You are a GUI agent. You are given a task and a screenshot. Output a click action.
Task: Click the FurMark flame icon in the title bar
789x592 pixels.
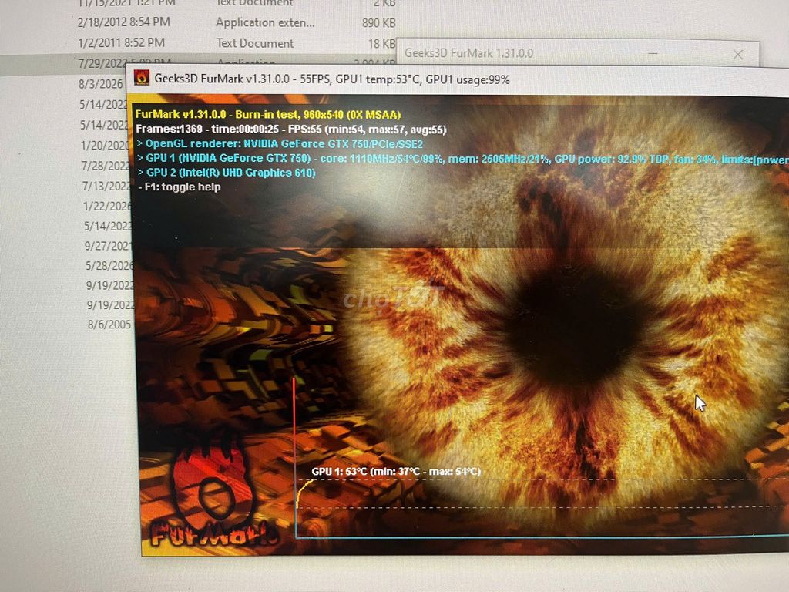(x=142, y=78)
